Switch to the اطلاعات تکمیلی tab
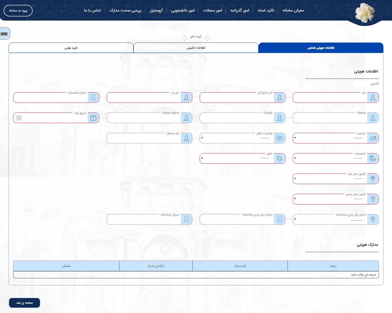 pyautogui.click(x=196, y=48)
